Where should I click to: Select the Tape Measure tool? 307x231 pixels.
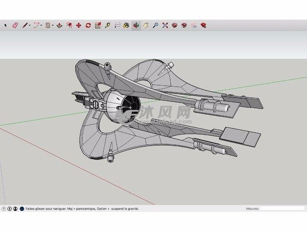(x=107, y=25)
